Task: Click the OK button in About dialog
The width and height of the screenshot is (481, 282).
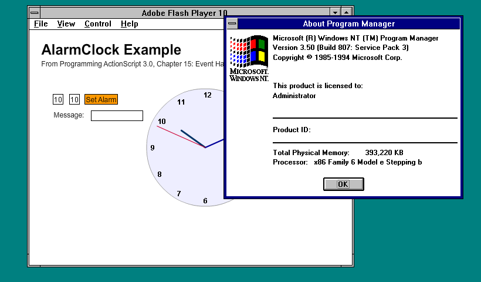Action: click(x=344, y=184)
